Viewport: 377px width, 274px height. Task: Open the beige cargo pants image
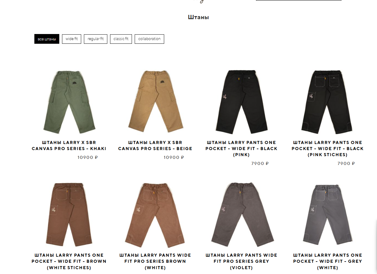tap(155, 101)
